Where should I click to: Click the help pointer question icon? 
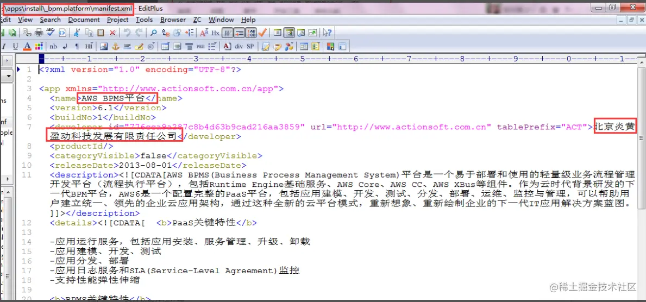pos(328,33)
